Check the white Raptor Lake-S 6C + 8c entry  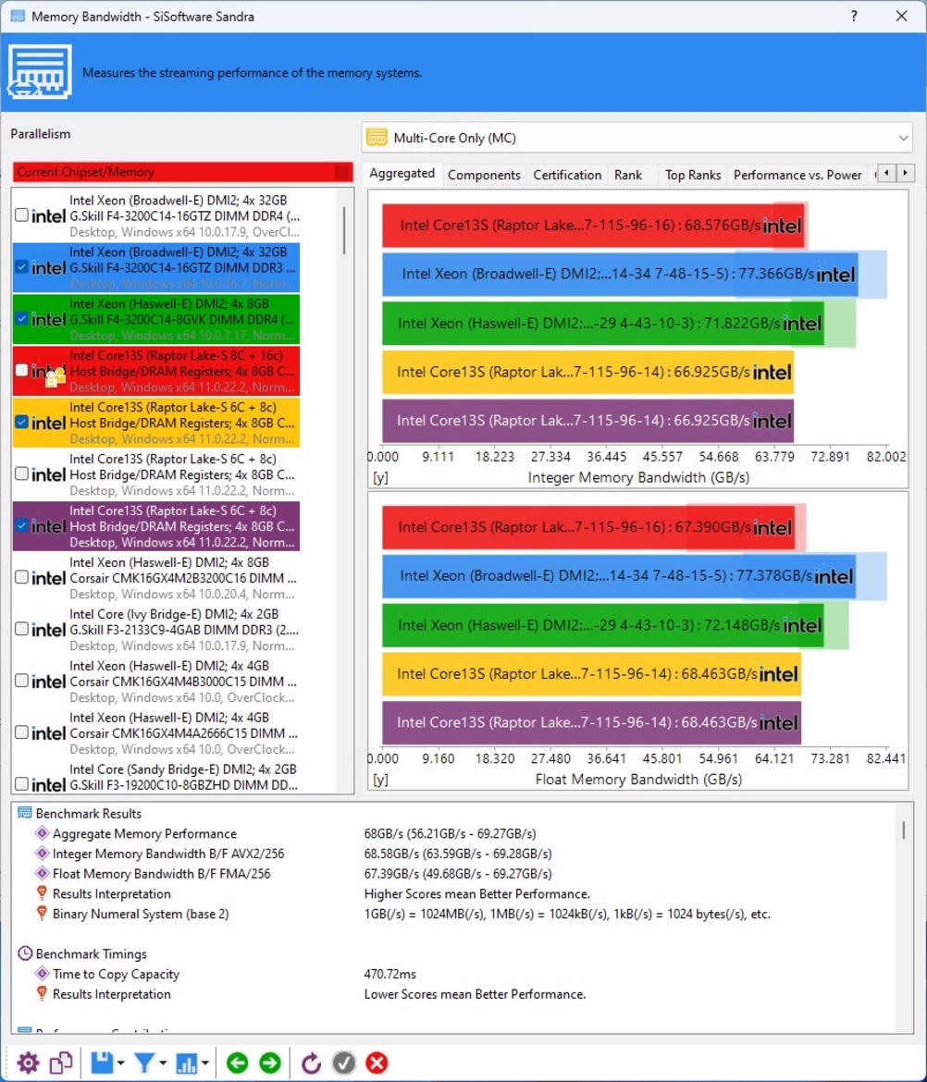[x=21, y=473]
